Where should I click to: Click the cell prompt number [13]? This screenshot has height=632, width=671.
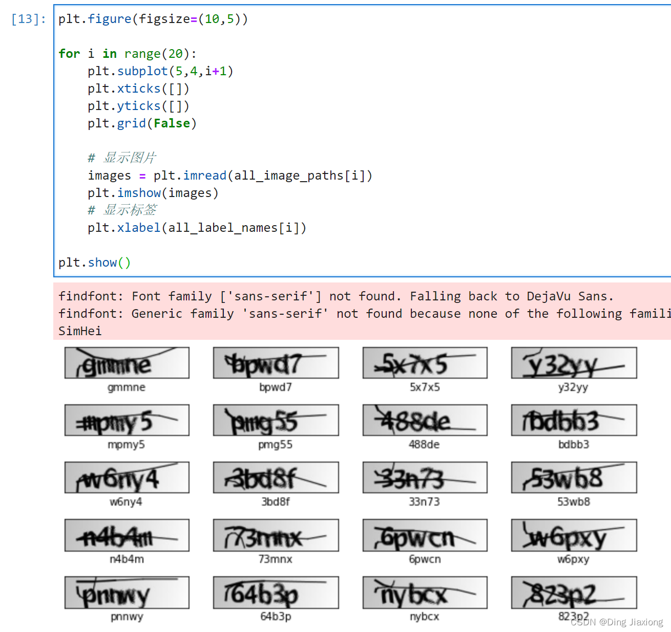coord(29,19)
